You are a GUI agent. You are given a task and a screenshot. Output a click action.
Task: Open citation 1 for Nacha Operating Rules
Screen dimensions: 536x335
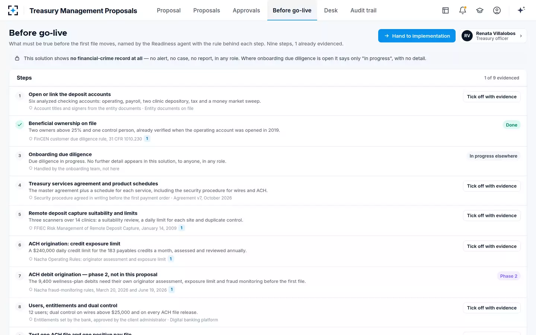pos(171,259)
